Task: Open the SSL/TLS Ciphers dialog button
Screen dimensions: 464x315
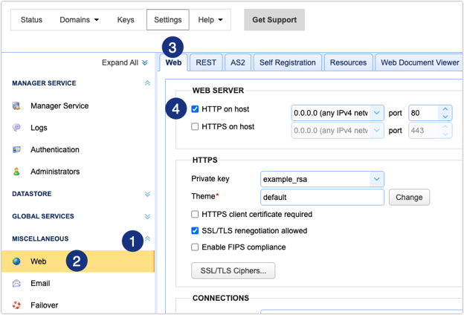Action: [233, 270]
